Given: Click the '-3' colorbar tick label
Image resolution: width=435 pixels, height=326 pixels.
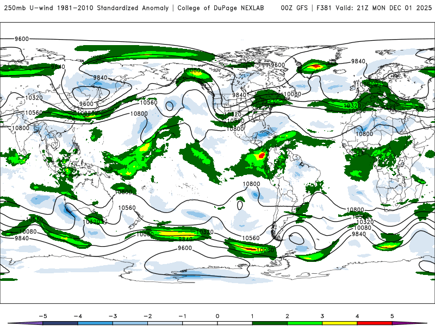Looking at the screenshot, I should coord(113,316).
